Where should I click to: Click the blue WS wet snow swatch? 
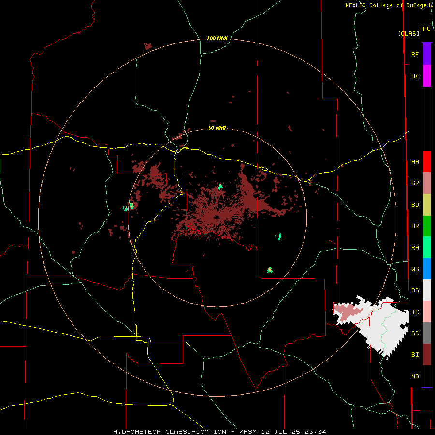[x=427, y=269]
